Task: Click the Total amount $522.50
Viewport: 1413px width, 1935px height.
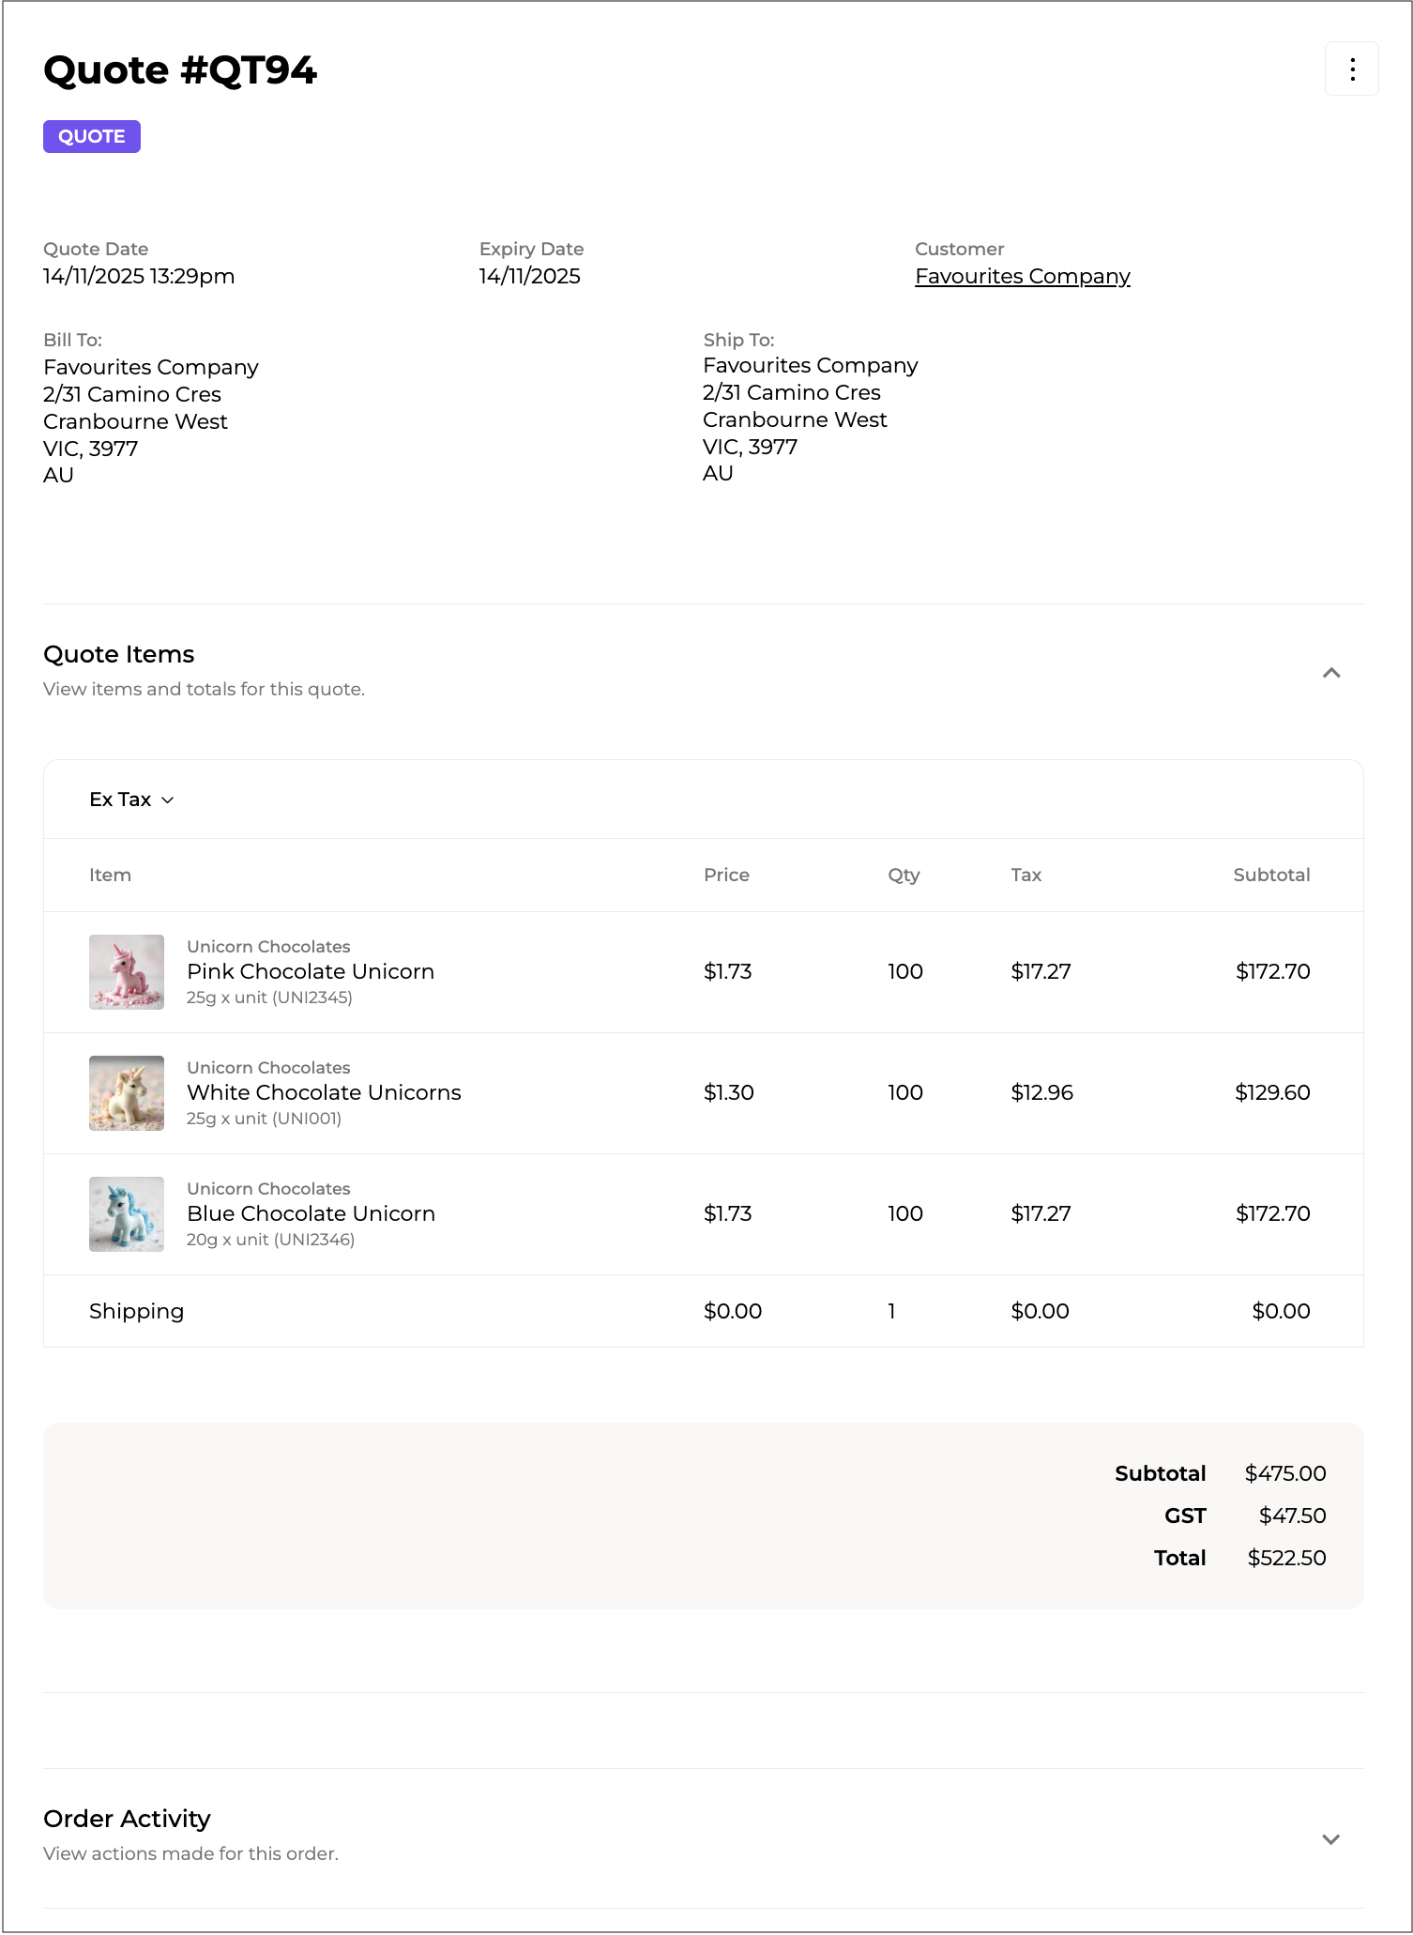Action: (1285, 1558)
